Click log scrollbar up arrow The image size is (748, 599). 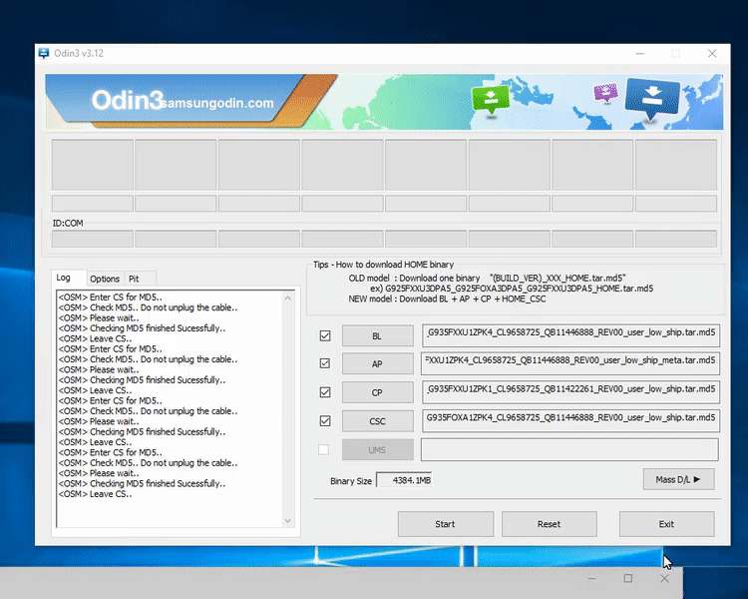coord(287,299)
